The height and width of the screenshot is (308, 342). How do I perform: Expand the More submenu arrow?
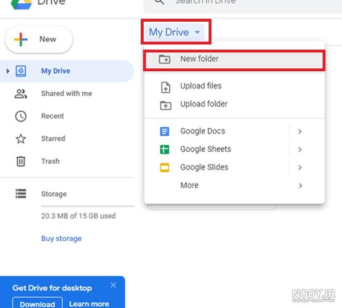(x=300, y=185)
